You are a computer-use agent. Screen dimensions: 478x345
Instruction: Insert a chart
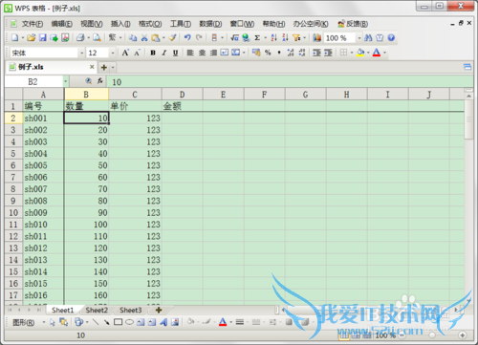pyautogui.click(x=316, y=37)
